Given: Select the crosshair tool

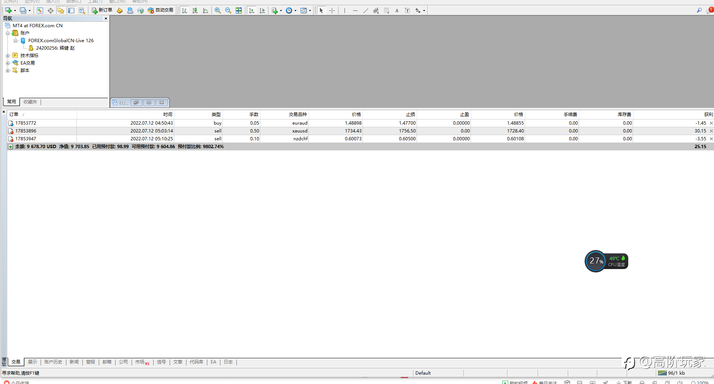Looking at the screenshot, I should tap(332, 10).
